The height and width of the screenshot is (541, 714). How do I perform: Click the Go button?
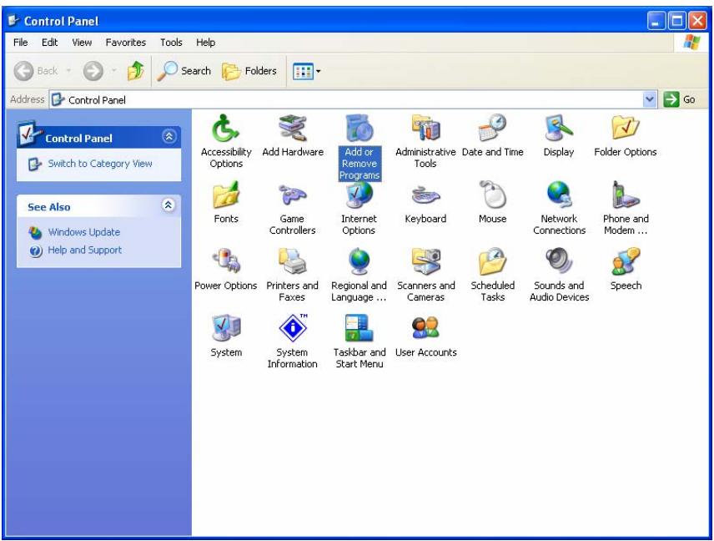coord(680,99)
